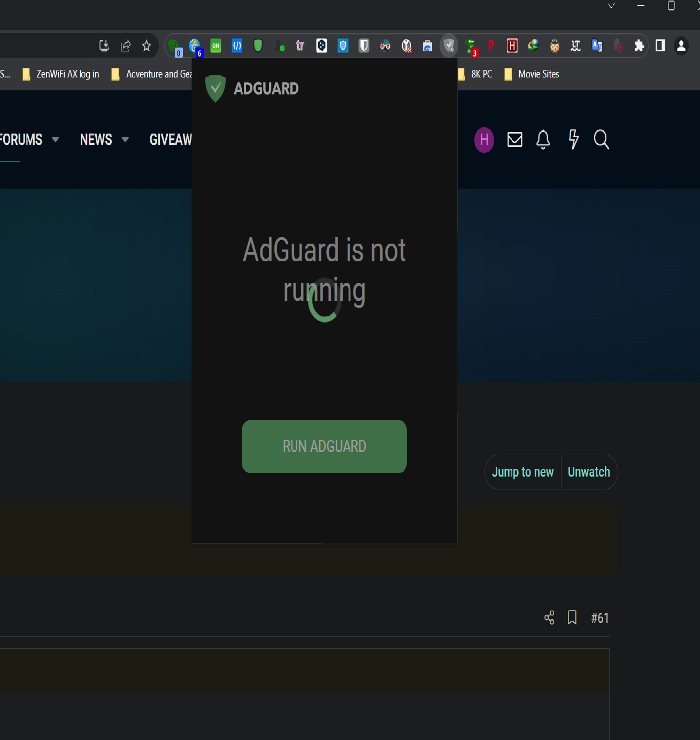Open the 8K PC bookmark folder
This screenshot has width=700, height=740.
(x=475, y=74)
